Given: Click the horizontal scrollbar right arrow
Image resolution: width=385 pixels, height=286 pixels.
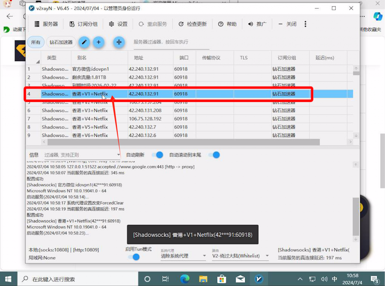Looking at the screenshot, I should [350, 142].
